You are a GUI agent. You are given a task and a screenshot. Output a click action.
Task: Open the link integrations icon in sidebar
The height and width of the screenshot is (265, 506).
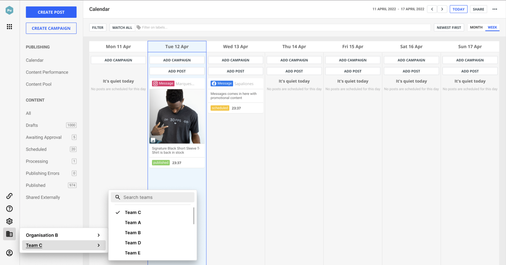coord(9,196)
